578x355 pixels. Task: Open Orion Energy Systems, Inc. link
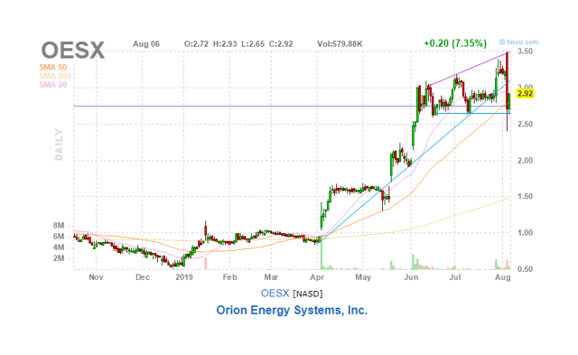point(292,310)
